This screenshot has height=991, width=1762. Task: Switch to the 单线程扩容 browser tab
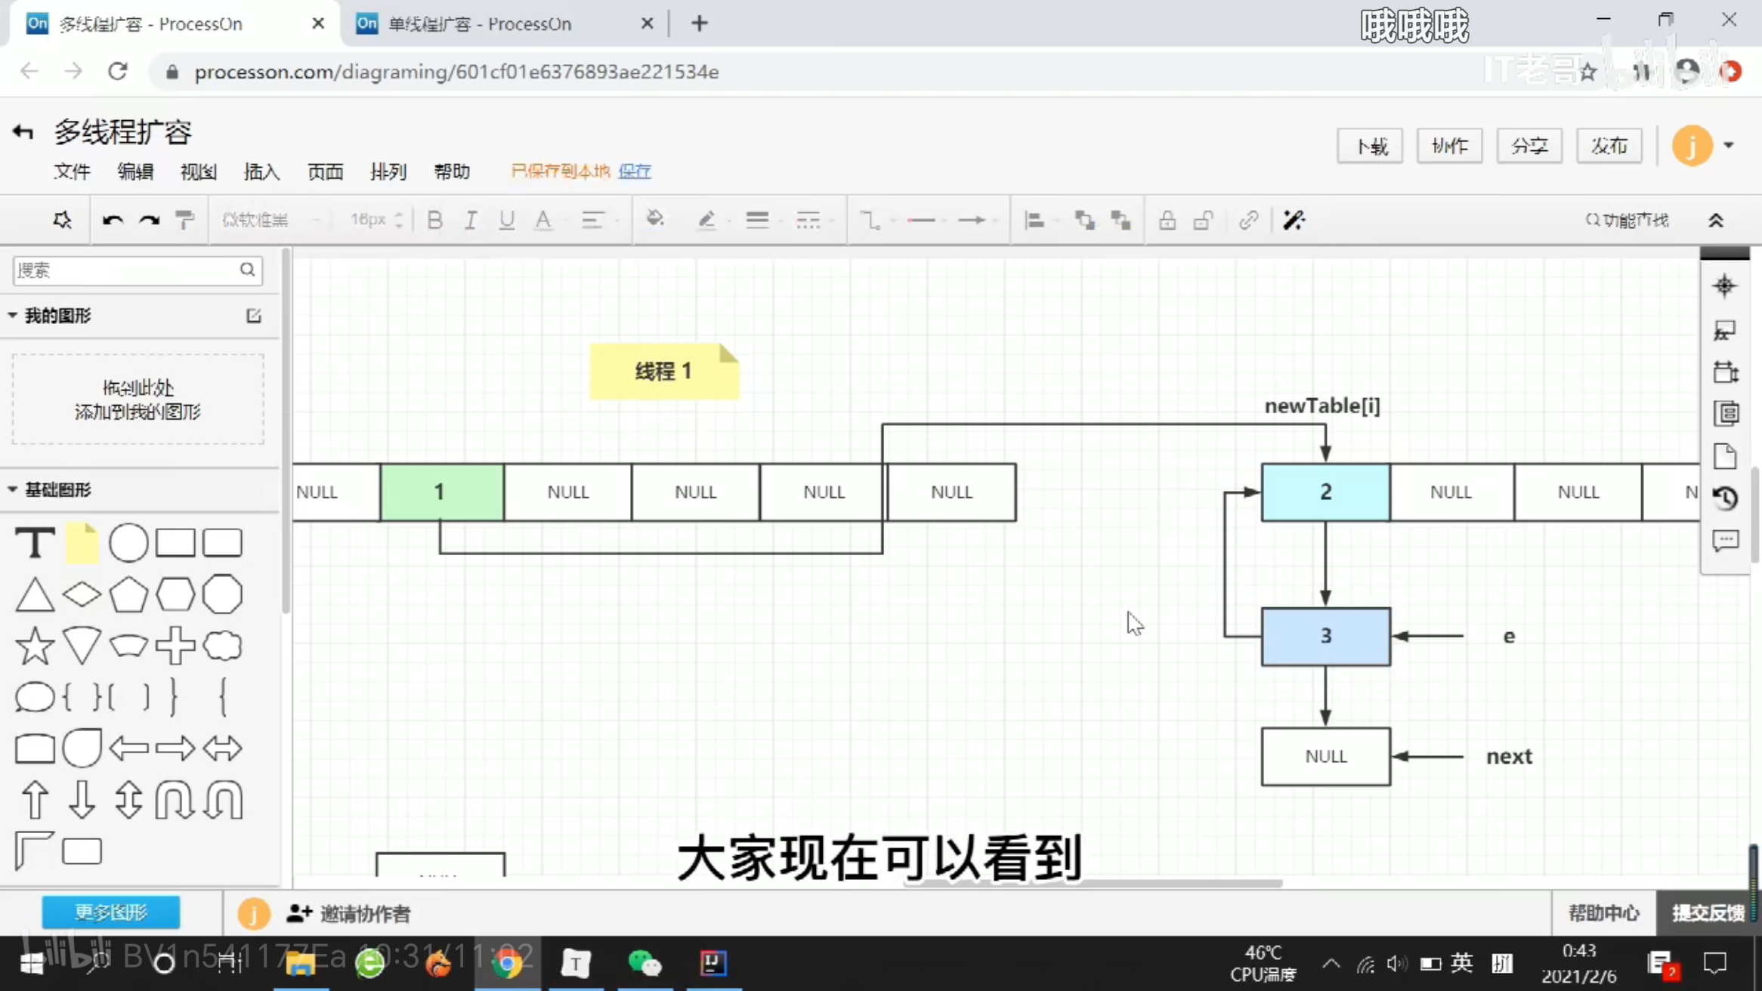pos(480,24)
